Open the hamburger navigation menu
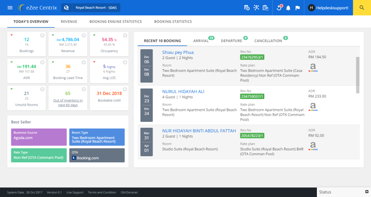 pyautogui.click(x=10, y=8)
